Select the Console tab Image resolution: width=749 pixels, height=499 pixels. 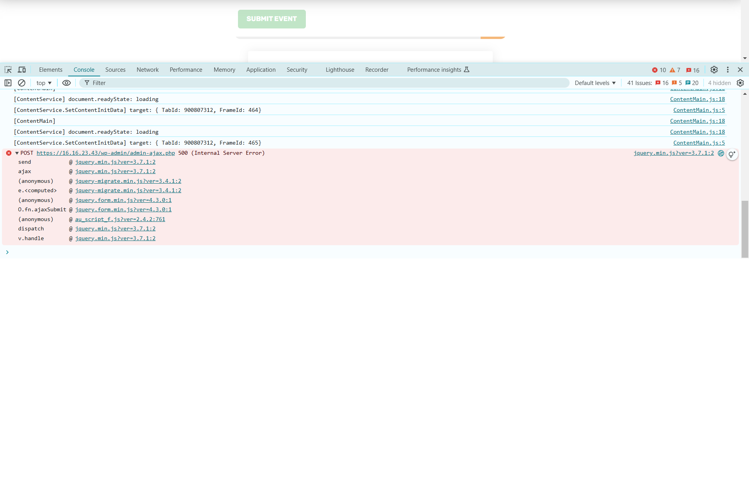tap(84, 70)
